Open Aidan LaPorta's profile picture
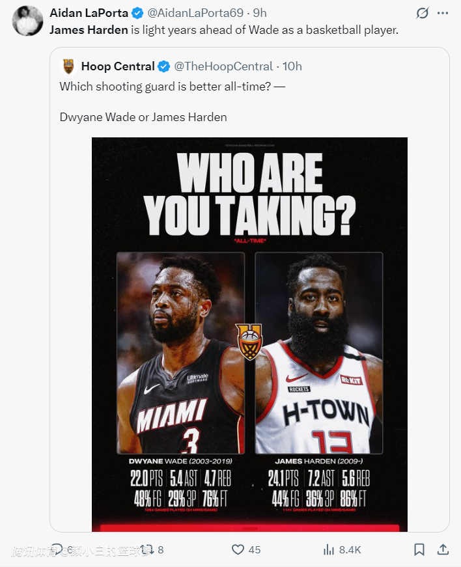461x567 pixels. pyautogui.click(x=27, y=20)
